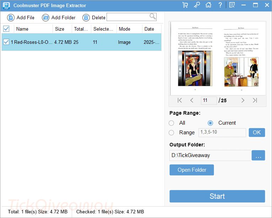272x218 pixels.
Task: Click the Selected pages column header
Action: [103, 29]
